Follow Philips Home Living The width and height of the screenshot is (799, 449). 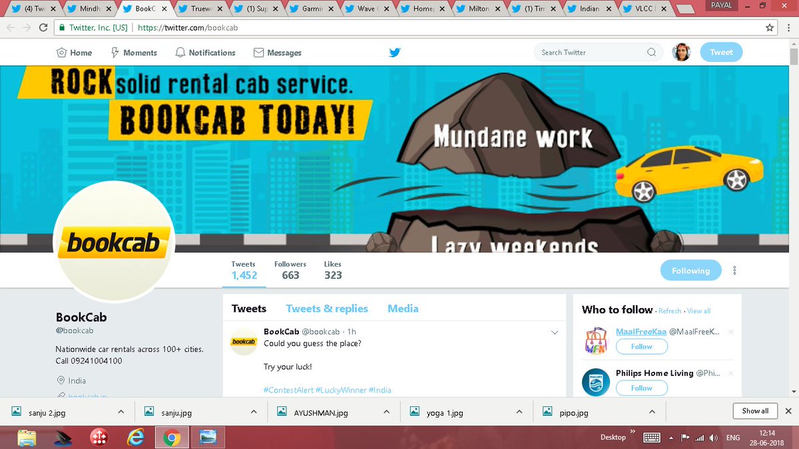click(x=642, y=388)
